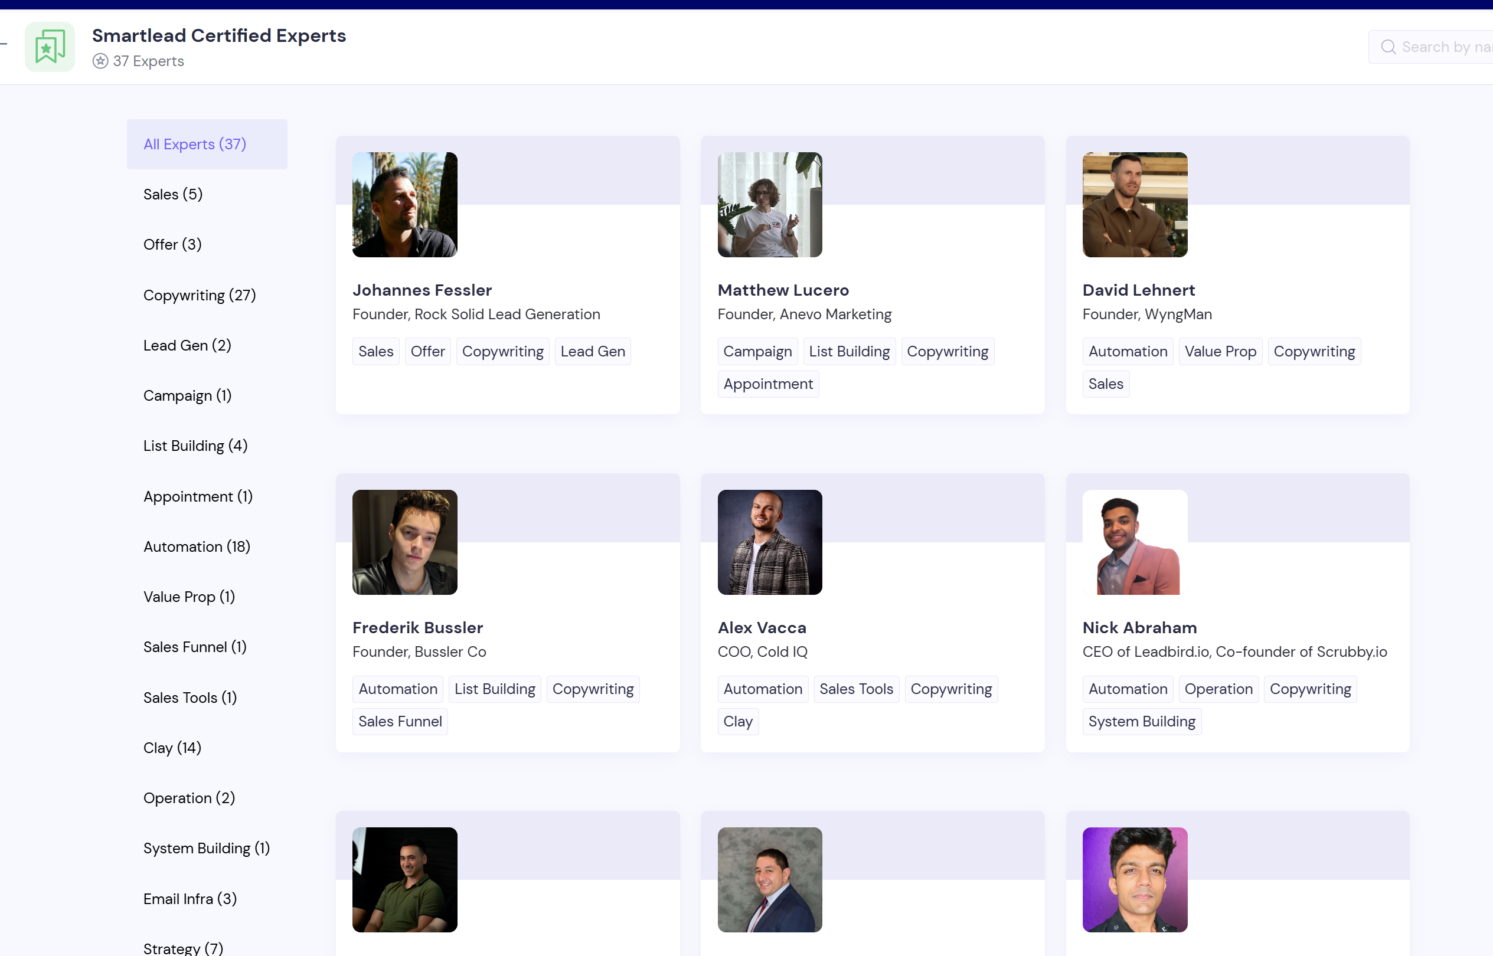Click 'Founder, WyngMan' text

(1147, 314)
